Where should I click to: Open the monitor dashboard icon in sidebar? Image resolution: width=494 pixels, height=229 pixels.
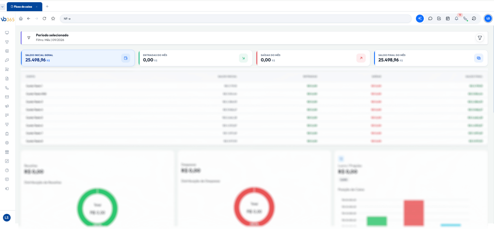[7, 33]
